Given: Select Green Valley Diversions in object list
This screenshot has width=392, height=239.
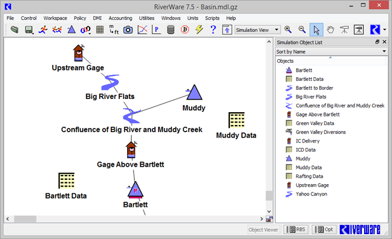Looking at the screenshot, I should click(321, 132).
